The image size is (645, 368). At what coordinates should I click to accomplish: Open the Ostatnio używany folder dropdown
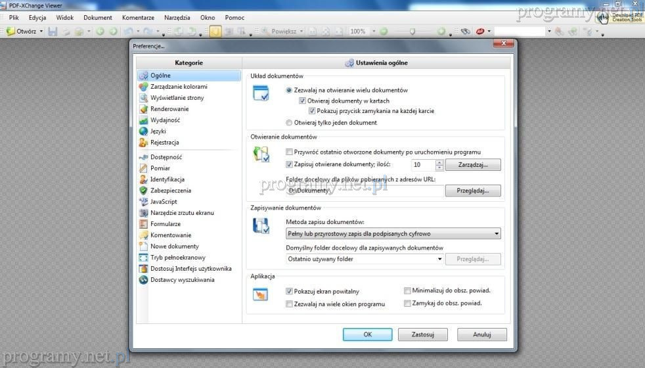[x=365, y=259]
